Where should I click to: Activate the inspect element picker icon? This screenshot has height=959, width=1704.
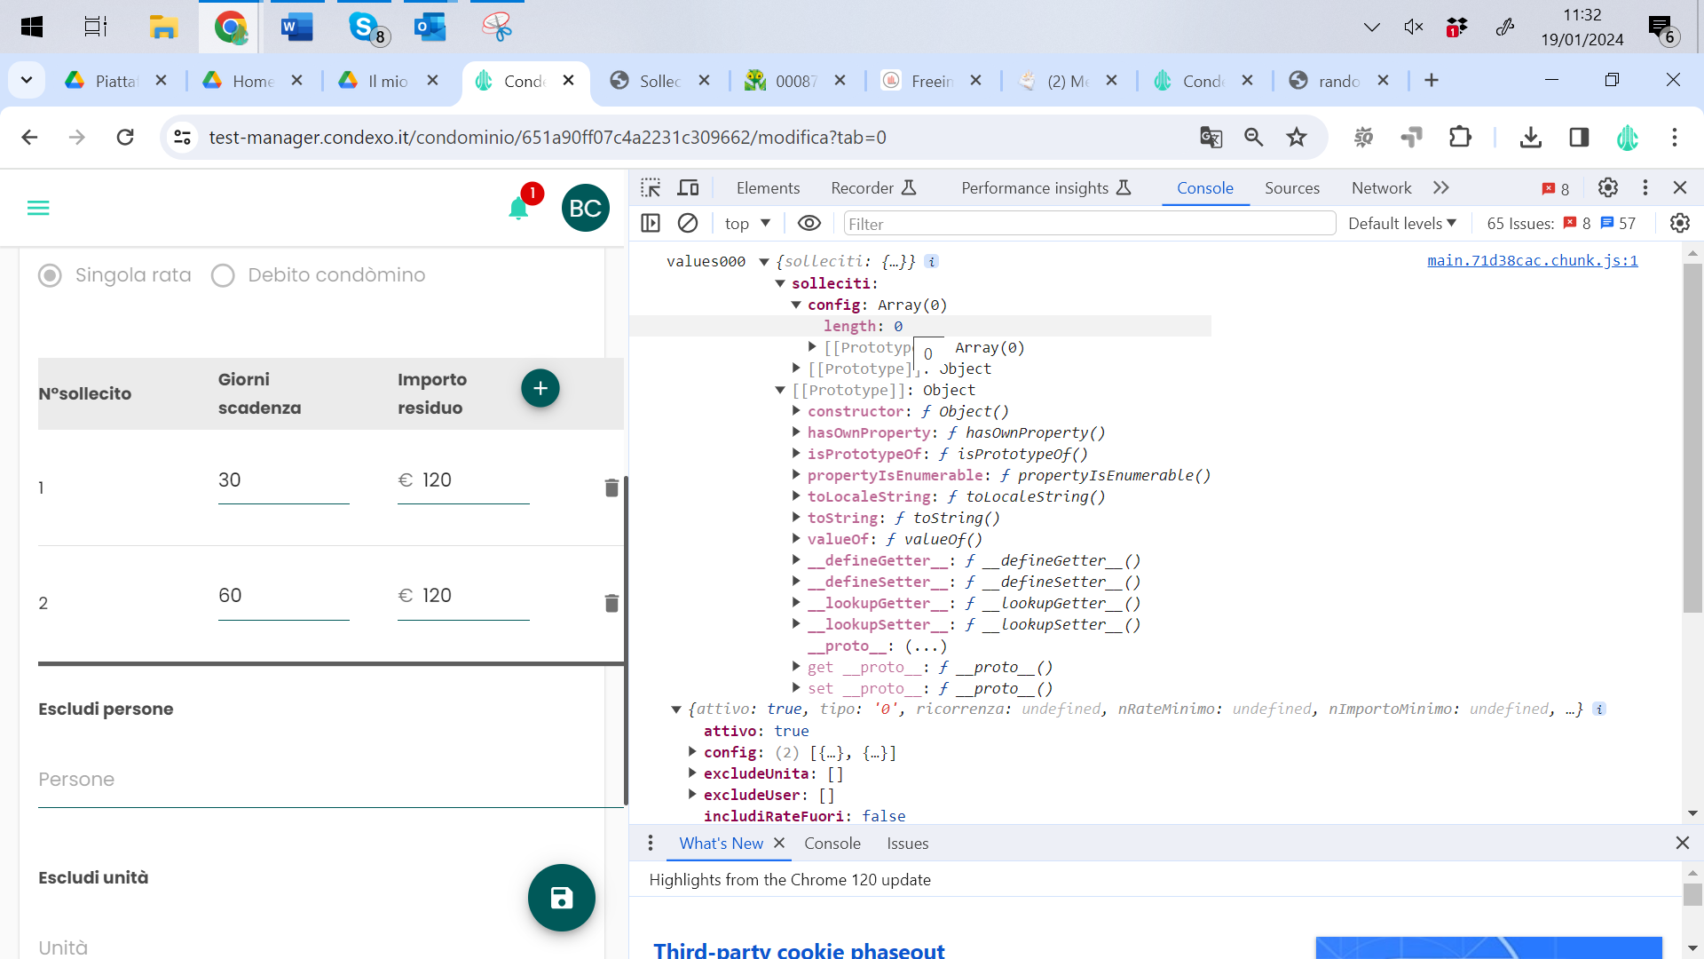pyautogui.click(x=651, y=187)
